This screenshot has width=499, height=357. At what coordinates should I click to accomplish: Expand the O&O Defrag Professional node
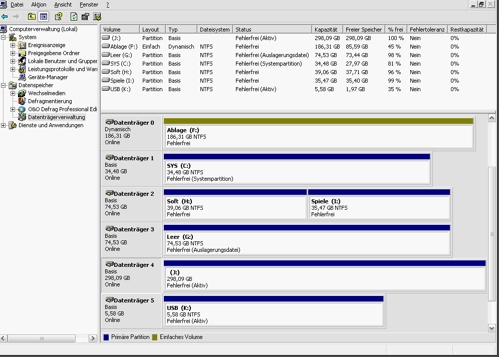(x=13, y=109)
